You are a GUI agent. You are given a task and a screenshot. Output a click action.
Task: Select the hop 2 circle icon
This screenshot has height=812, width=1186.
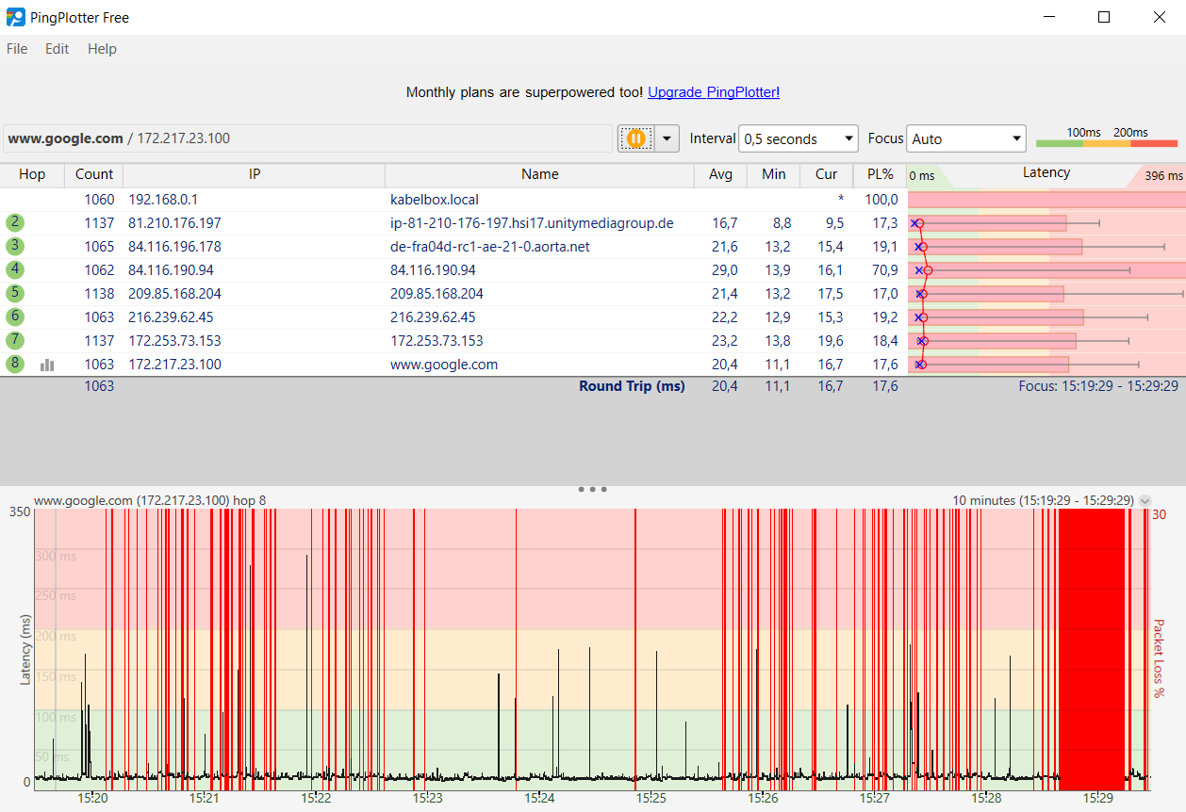tap(15, 223)
